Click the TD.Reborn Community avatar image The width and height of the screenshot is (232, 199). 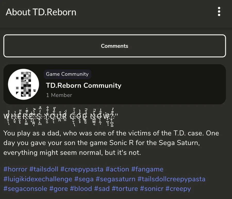pyautogui.click(x=23, y=84)
